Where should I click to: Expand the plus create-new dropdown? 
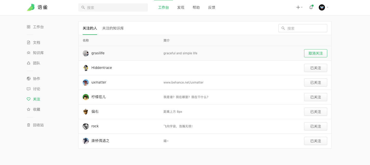pos(299,7)
